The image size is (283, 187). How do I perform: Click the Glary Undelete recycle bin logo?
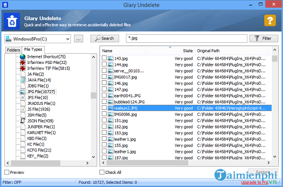coord(12,21)
